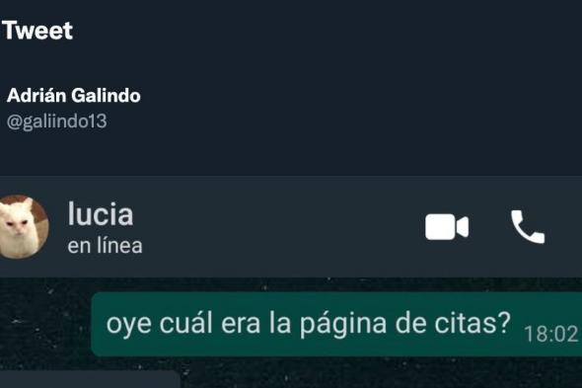Screen dimensions: 582x388
Task: Click the dark chat wallpaper left of message
Action: [x=44, y=324]
